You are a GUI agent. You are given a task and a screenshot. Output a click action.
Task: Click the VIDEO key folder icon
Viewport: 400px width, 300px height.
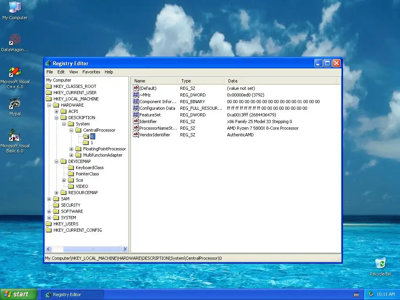click(71, 186)
